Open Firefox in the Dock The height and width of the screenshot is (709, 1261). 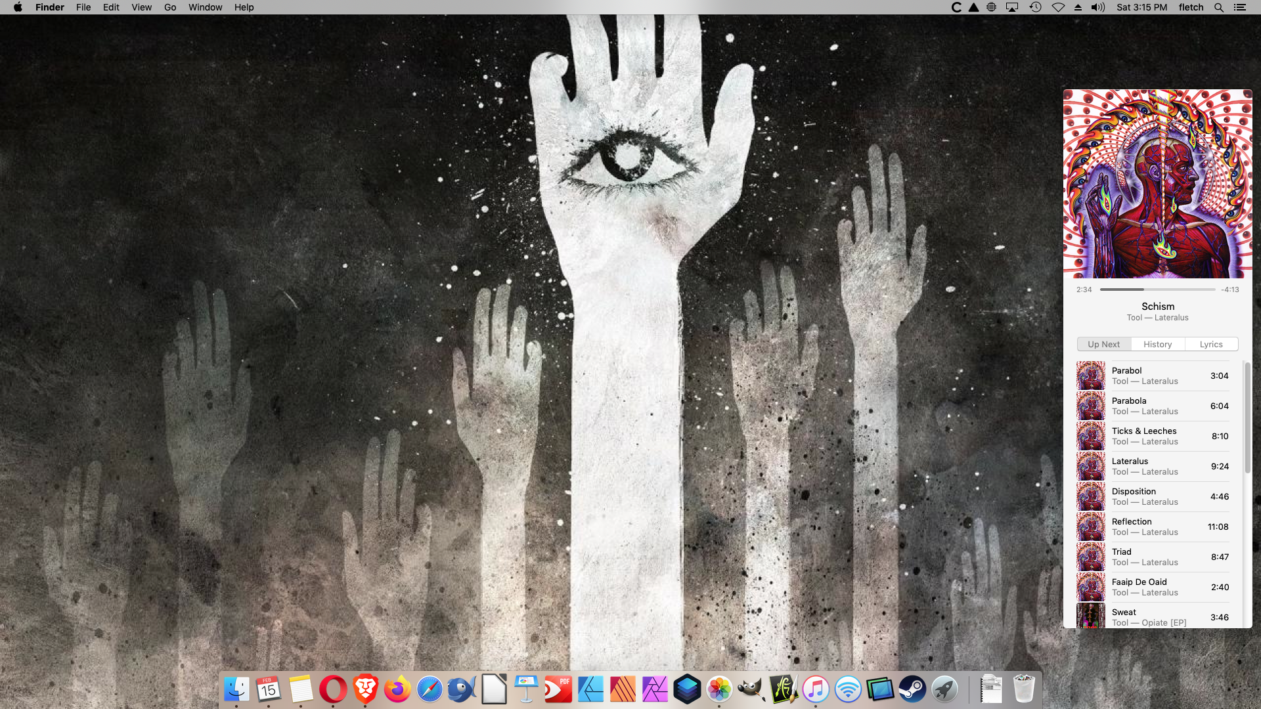coord(397,689)
